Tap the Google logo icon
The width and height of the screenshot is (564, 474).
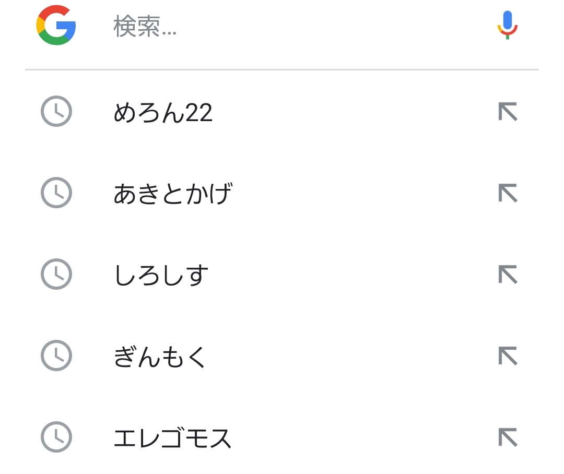click(x=56, y=26)
